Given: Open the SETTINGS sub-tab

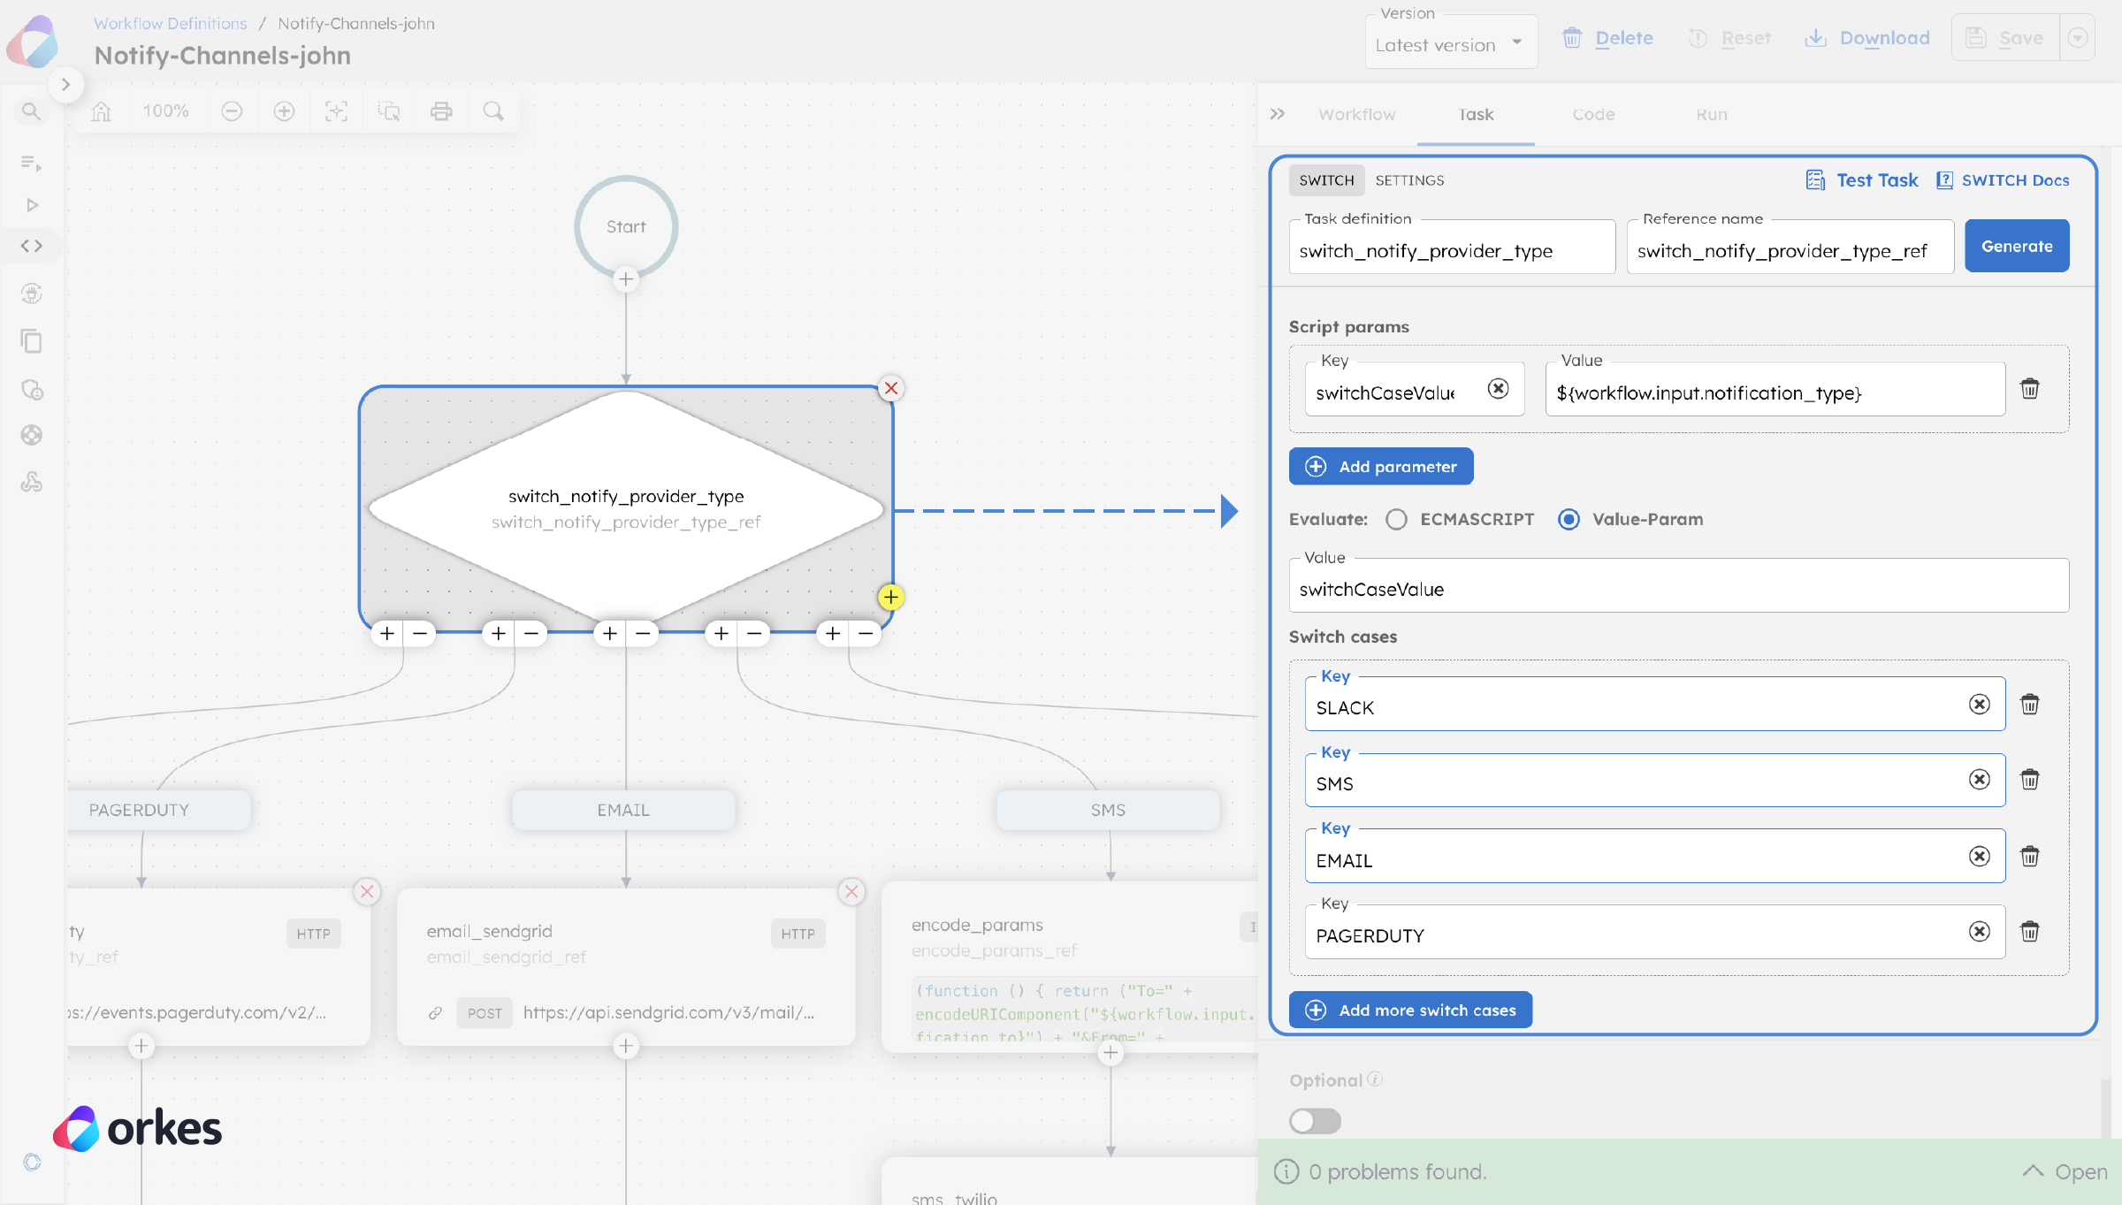Looking at the screenshot, I should (1409, 180).
